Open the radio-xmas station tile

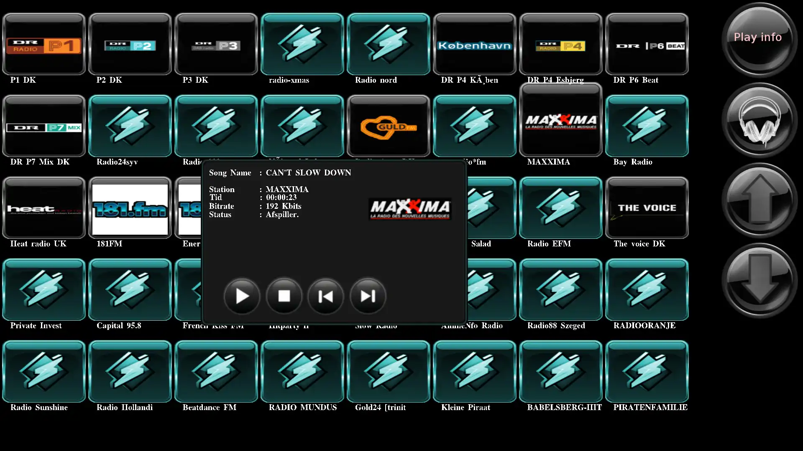point(302,44)
